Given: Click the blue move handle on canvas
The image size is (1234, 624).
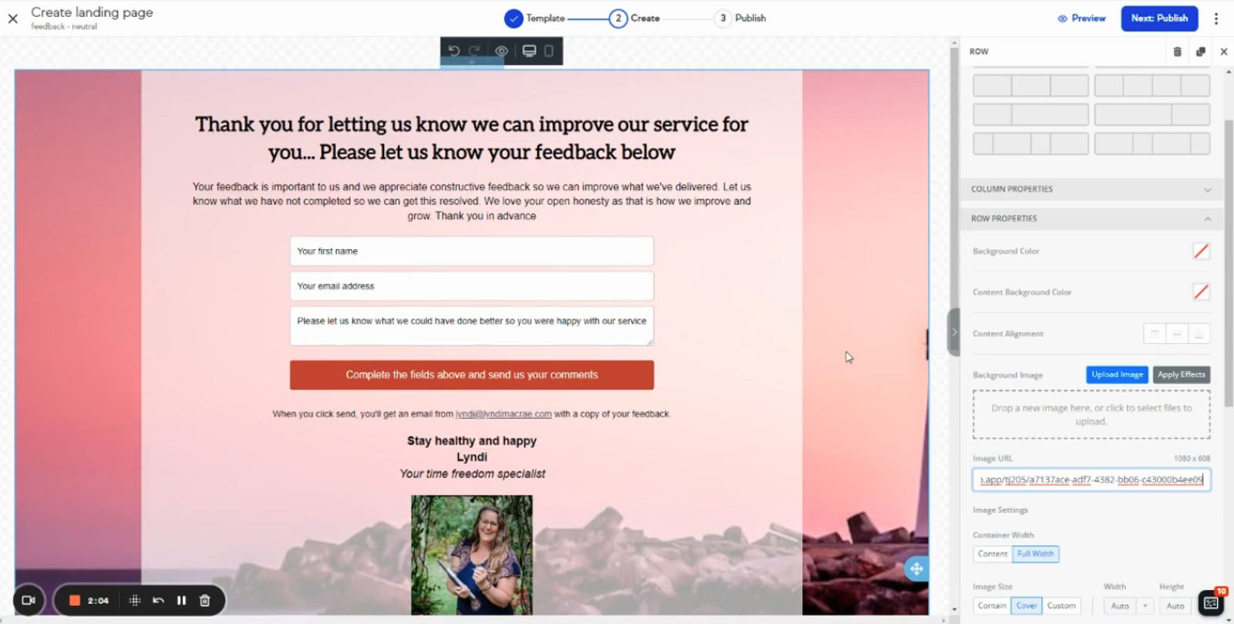Looking at the screenshot, I should coord(916,569).
